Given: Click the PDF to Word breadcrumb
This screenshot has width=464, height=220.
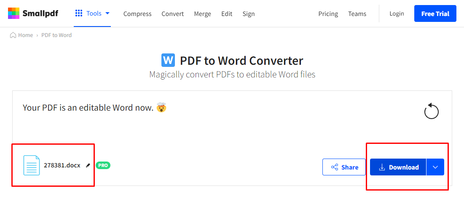Looking at the screenshot, I should pos(56,35).
